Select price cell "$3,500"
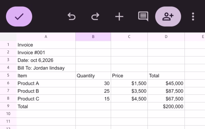 tap(129, 91)
